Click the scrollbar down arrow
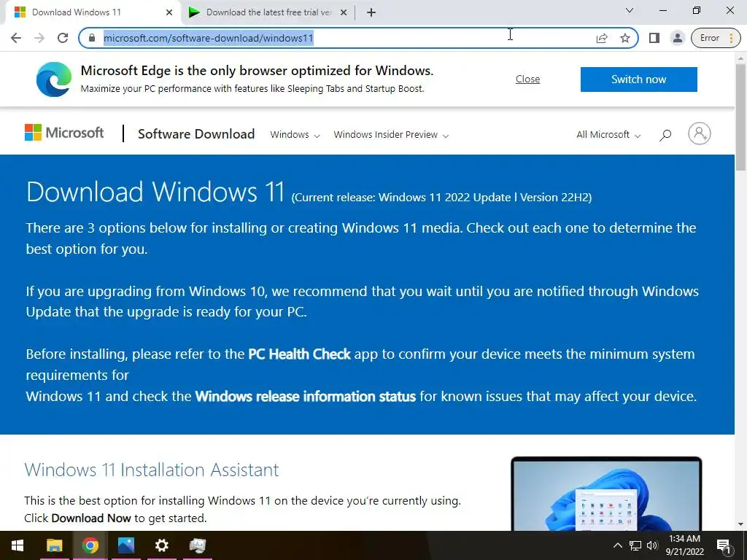 click(x=740, y=524)
